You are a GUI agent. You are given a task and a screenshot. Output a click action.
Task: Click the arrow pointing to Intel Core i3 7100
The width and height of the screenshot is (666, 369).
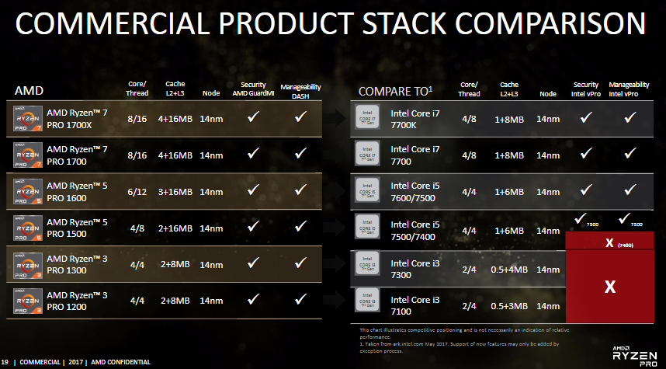(340, 300)
